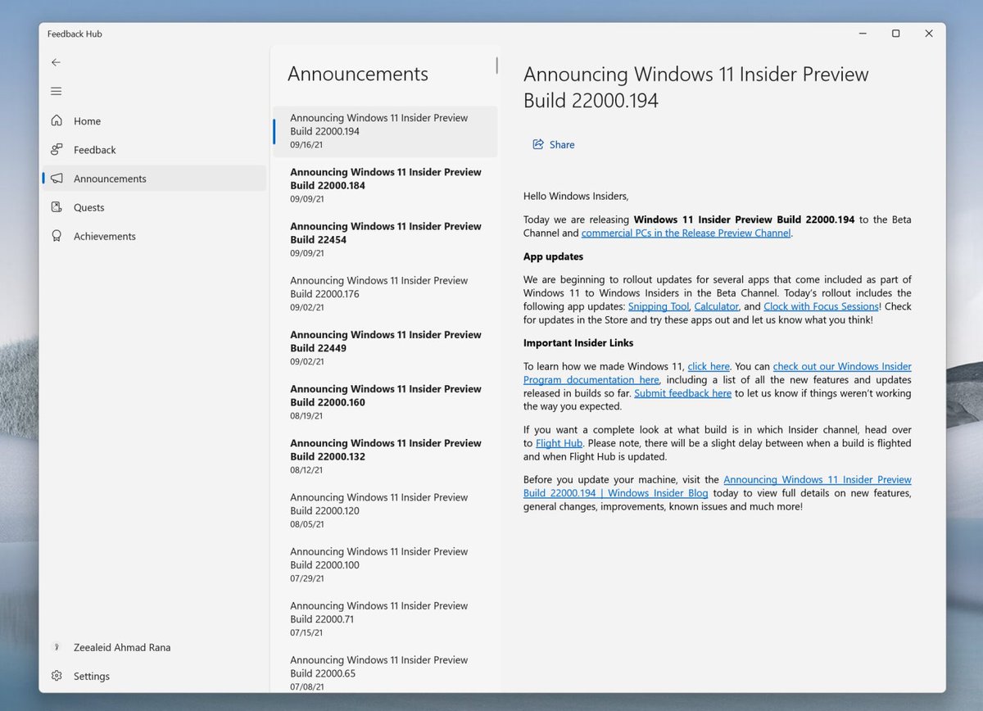Open announcement for Build 22000.184
983x711 pixels.
[385, 185]
